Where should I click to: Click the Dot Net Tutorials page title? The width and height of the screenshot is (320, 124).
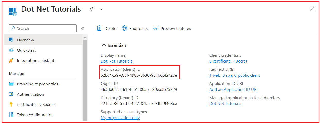51,9
